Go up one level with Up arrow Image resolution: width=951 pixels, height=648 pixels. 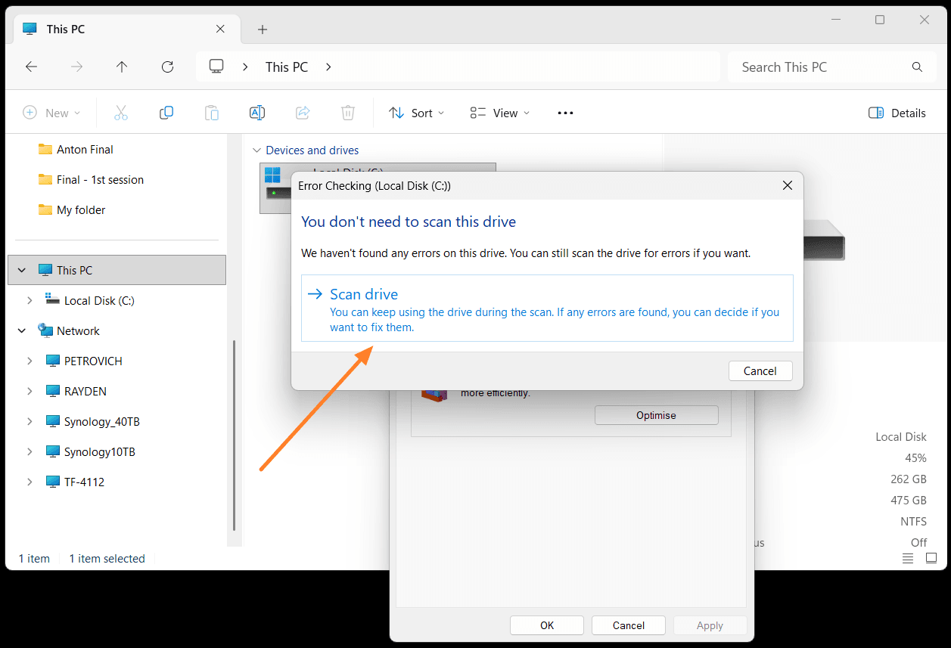click(x=122, y=67)
